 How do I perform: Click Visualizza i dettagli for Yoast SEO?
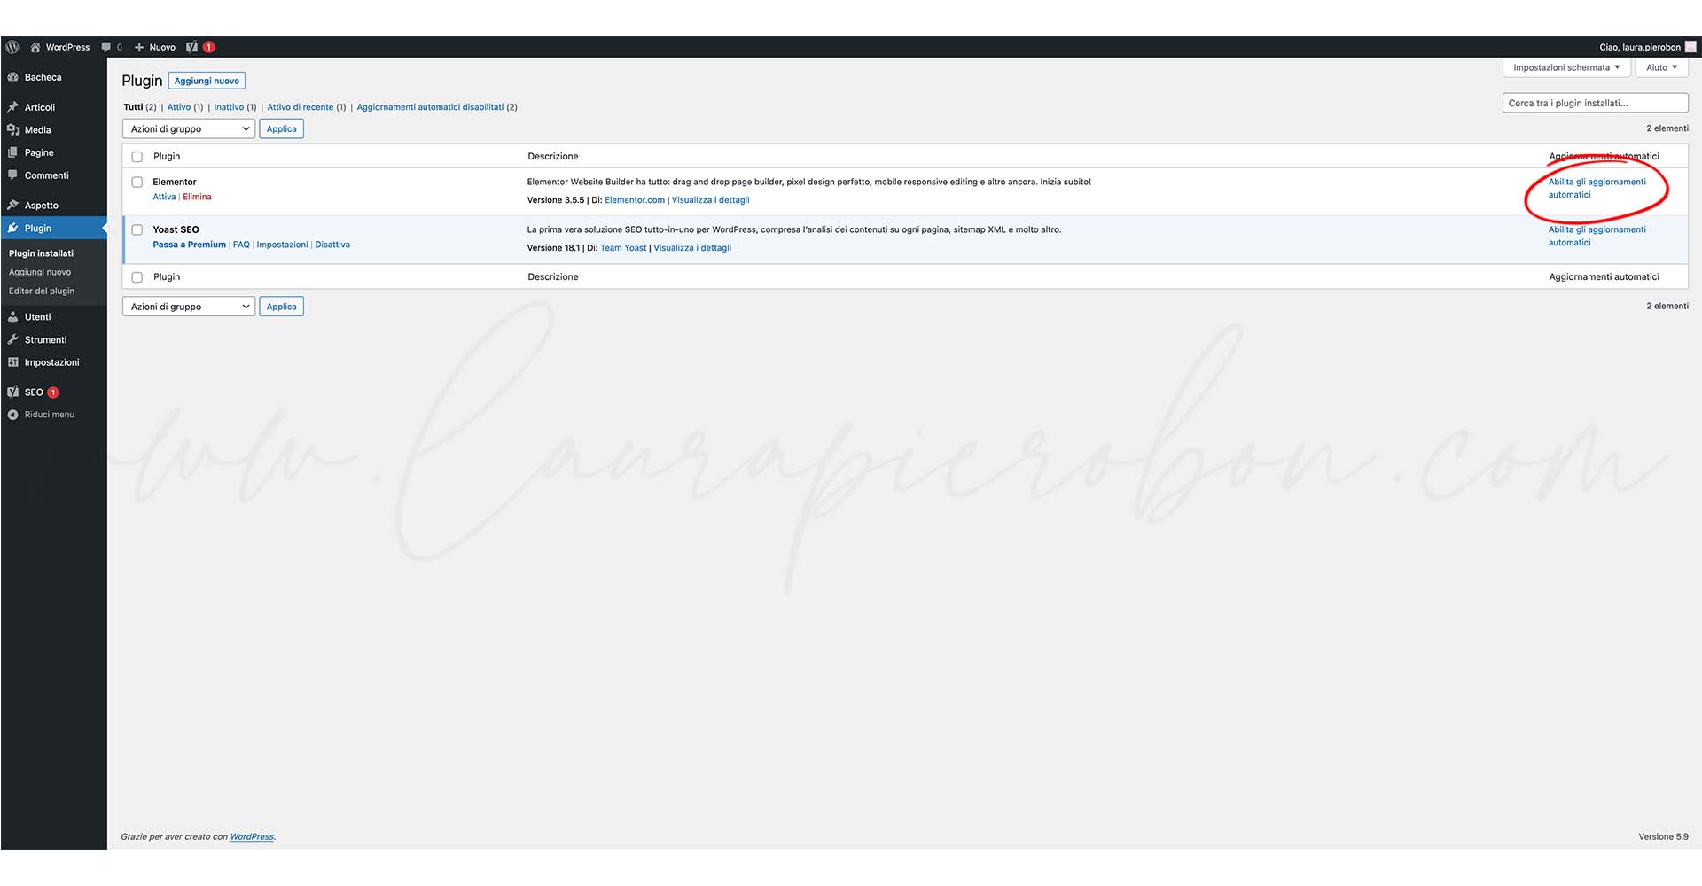click(x=692, y=248)
